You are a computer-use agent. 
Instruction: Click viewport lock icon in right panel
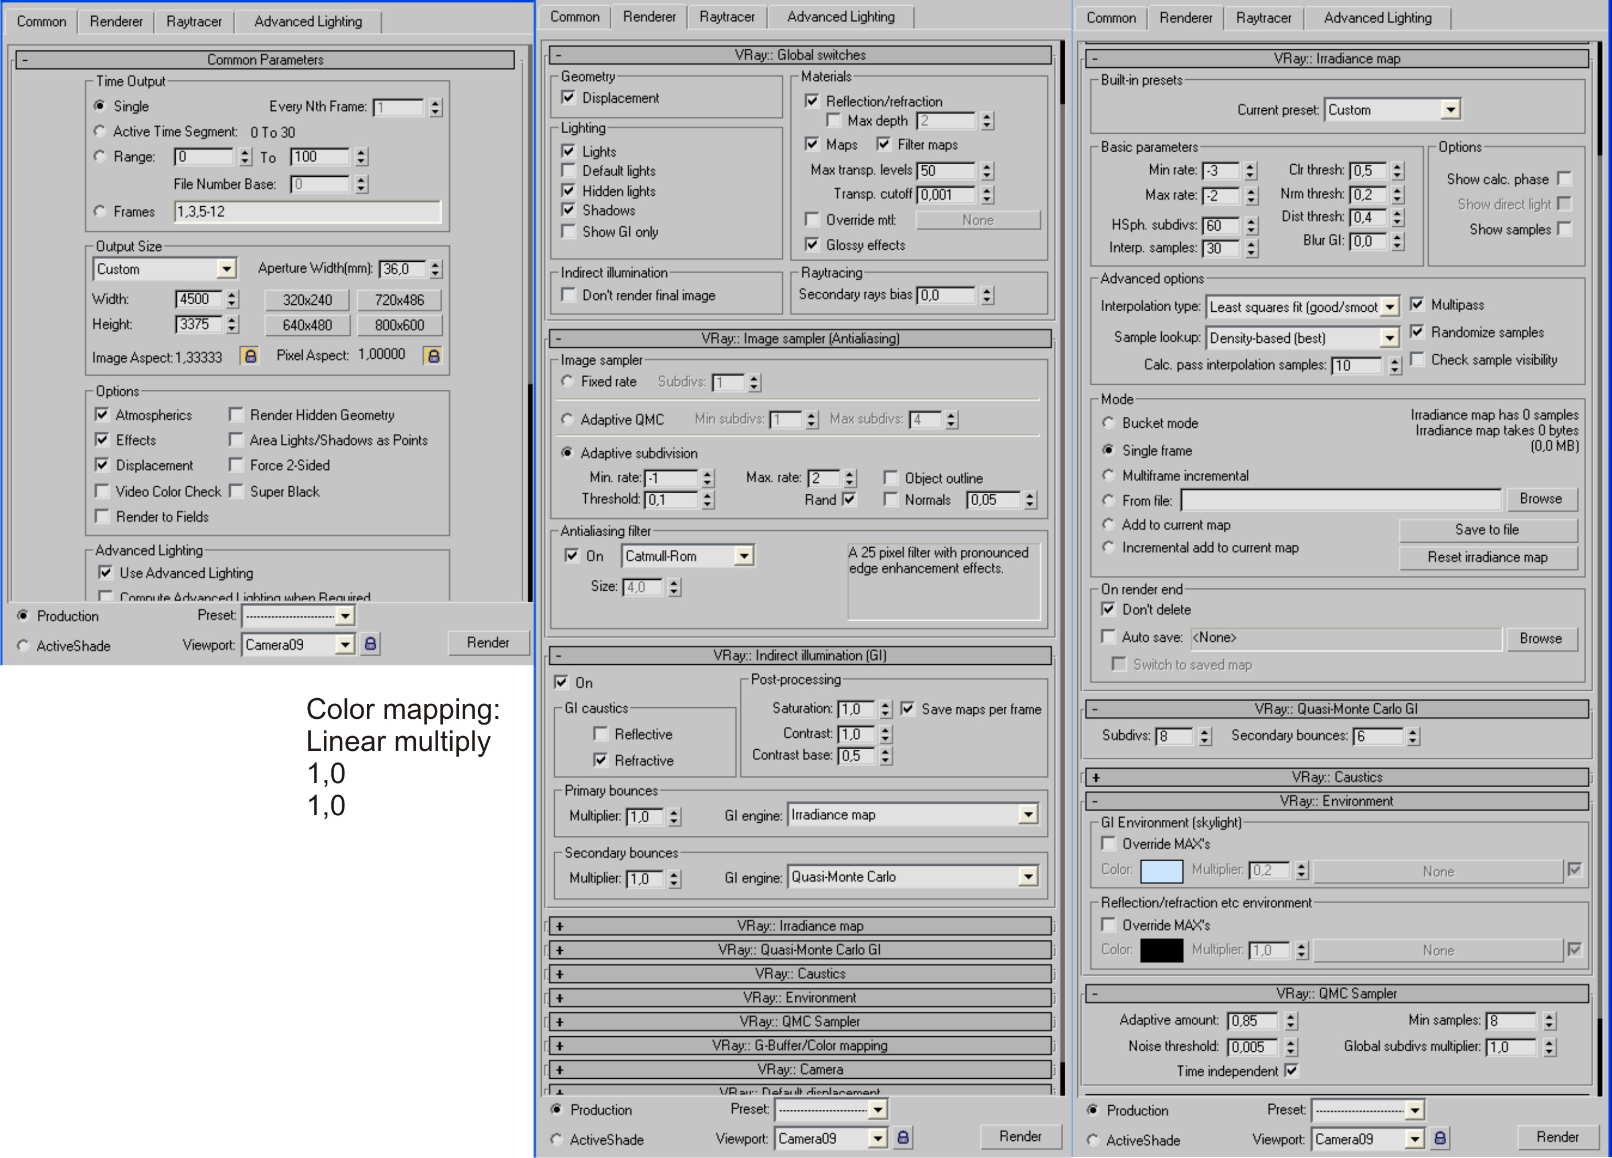tap(1440, 1138)
